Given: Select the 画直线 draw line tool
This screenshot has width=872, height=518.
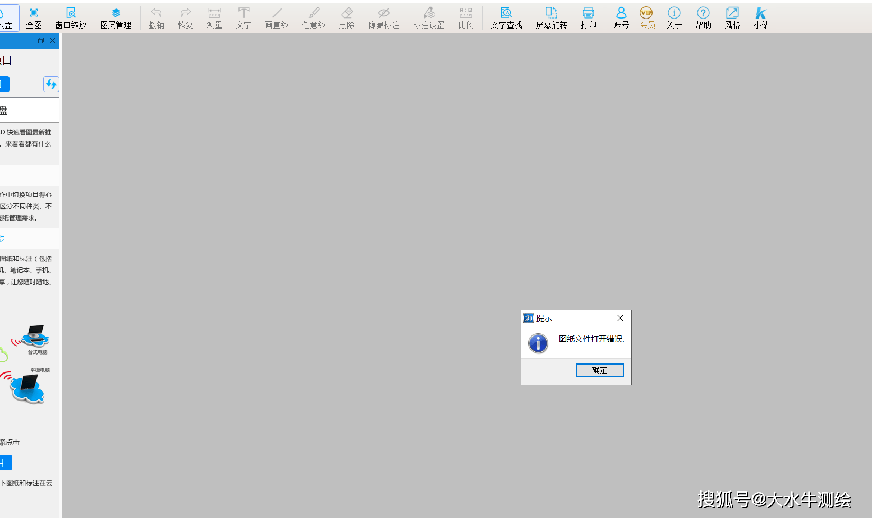Looking at the screenshot, I should pyautogui.click(x=277, y=18).
